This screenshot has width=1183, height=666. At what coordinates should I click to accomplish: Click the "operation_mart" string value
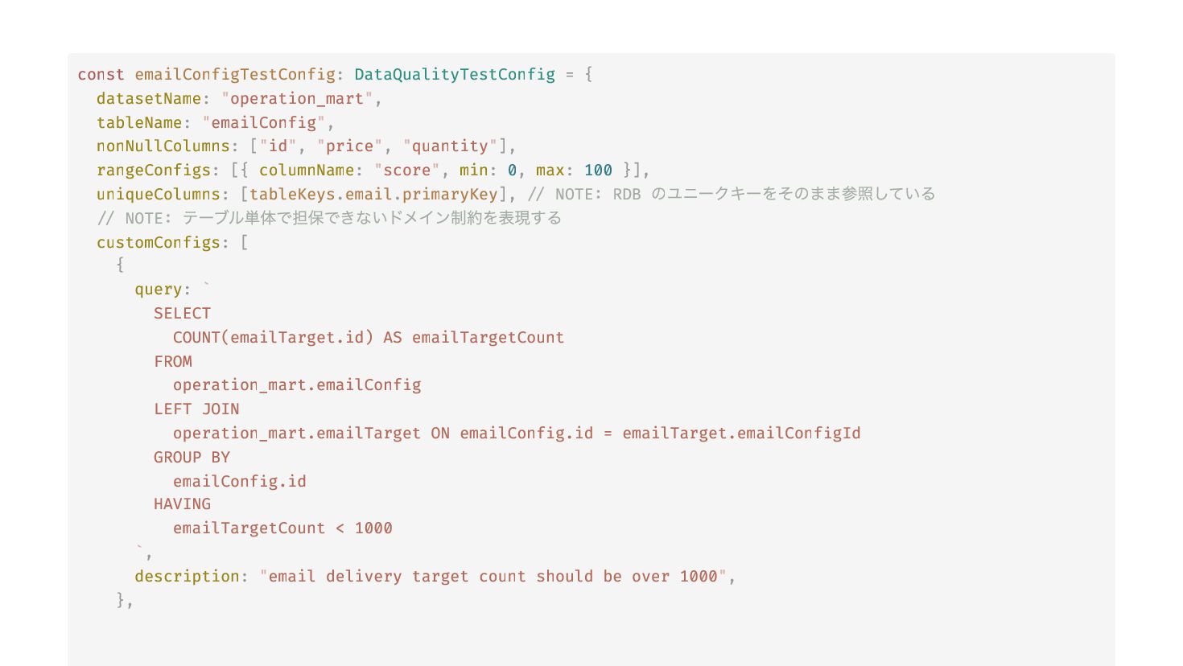pyautogui.click(x=297, y=99)
